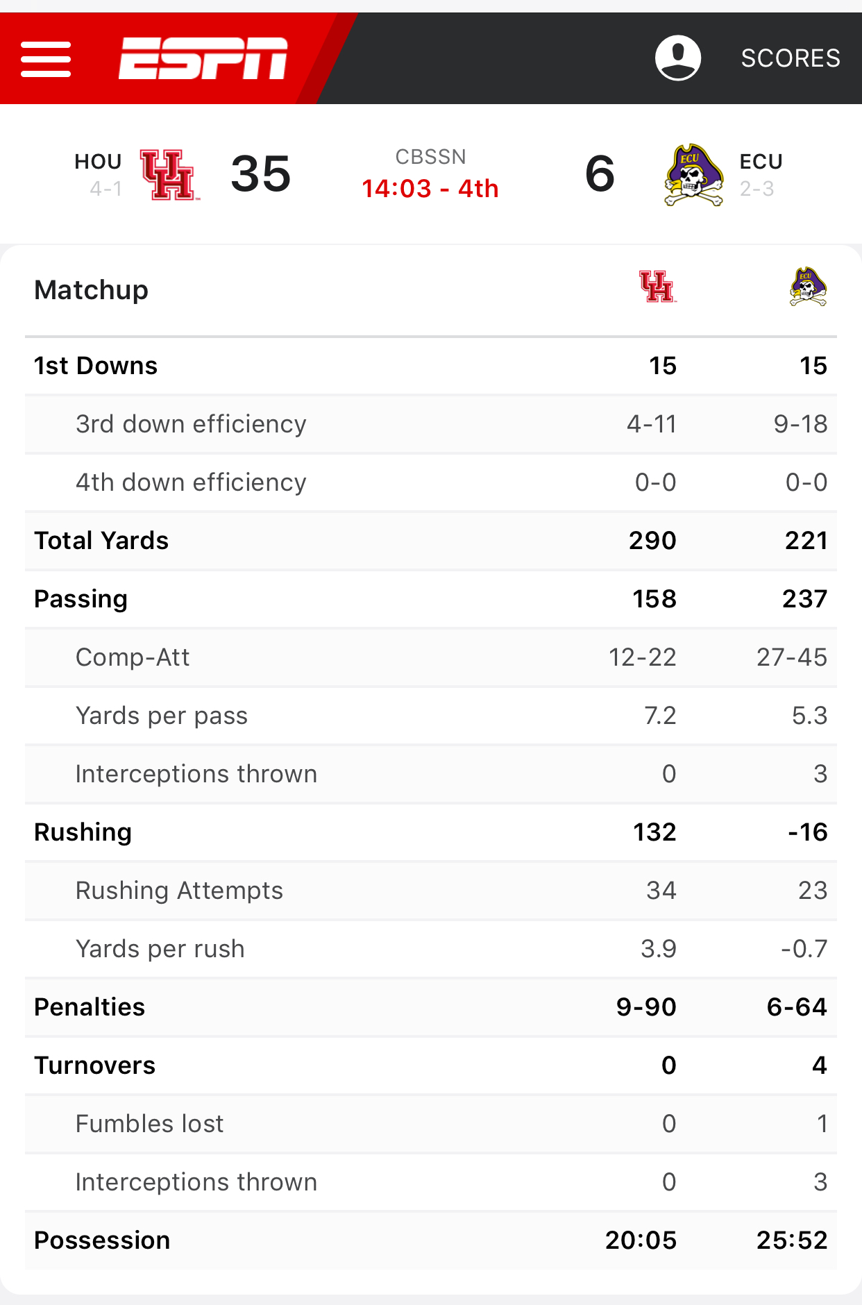The image size is (862, 1305).
Task: Tap the ESPN logo
Action: pos(203,58)
